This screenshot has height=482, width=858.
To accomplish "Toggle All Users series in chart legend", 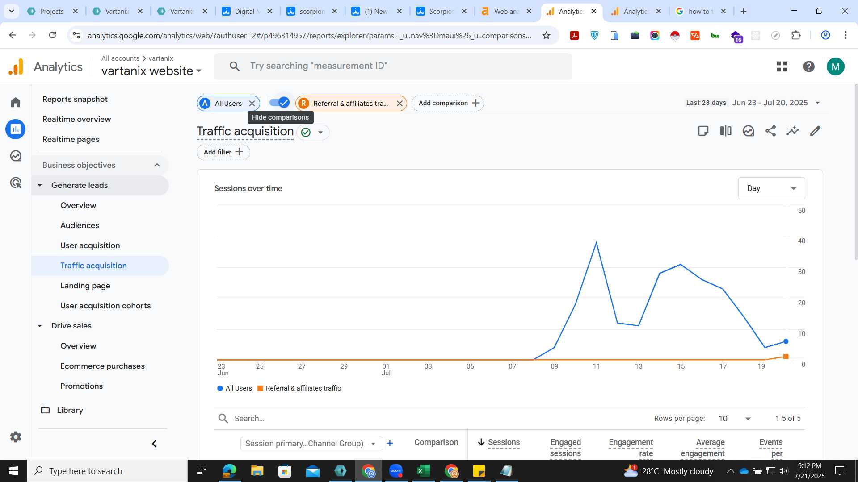I will [x=235, y=388].
